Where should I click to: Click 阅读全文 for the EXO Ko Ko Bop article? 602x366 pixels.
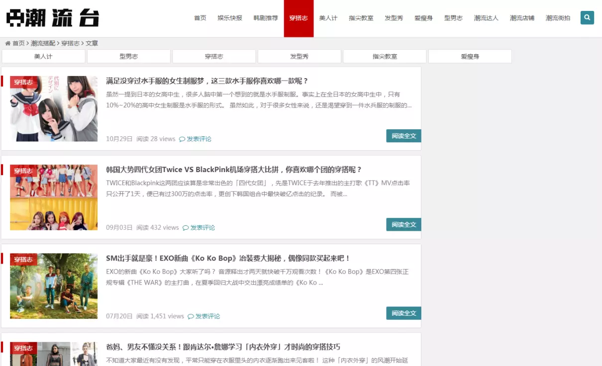pos(403,313)
